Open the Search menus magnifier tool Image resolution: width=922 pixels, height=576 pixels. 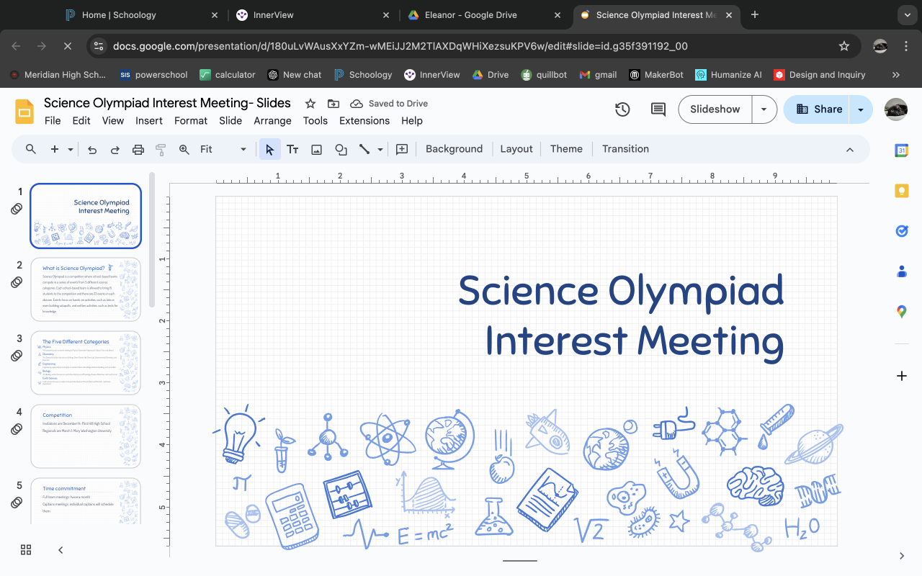pyautogui.click(x=31, y=149)
